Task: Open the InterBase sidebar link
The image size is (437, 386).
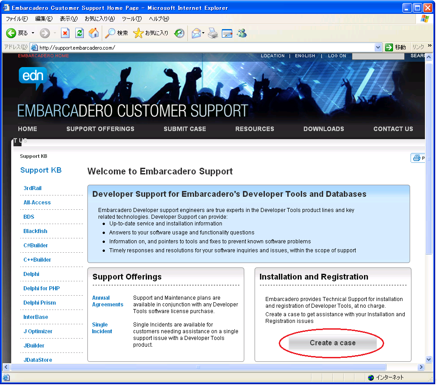Action: click(x=36, y=318)
